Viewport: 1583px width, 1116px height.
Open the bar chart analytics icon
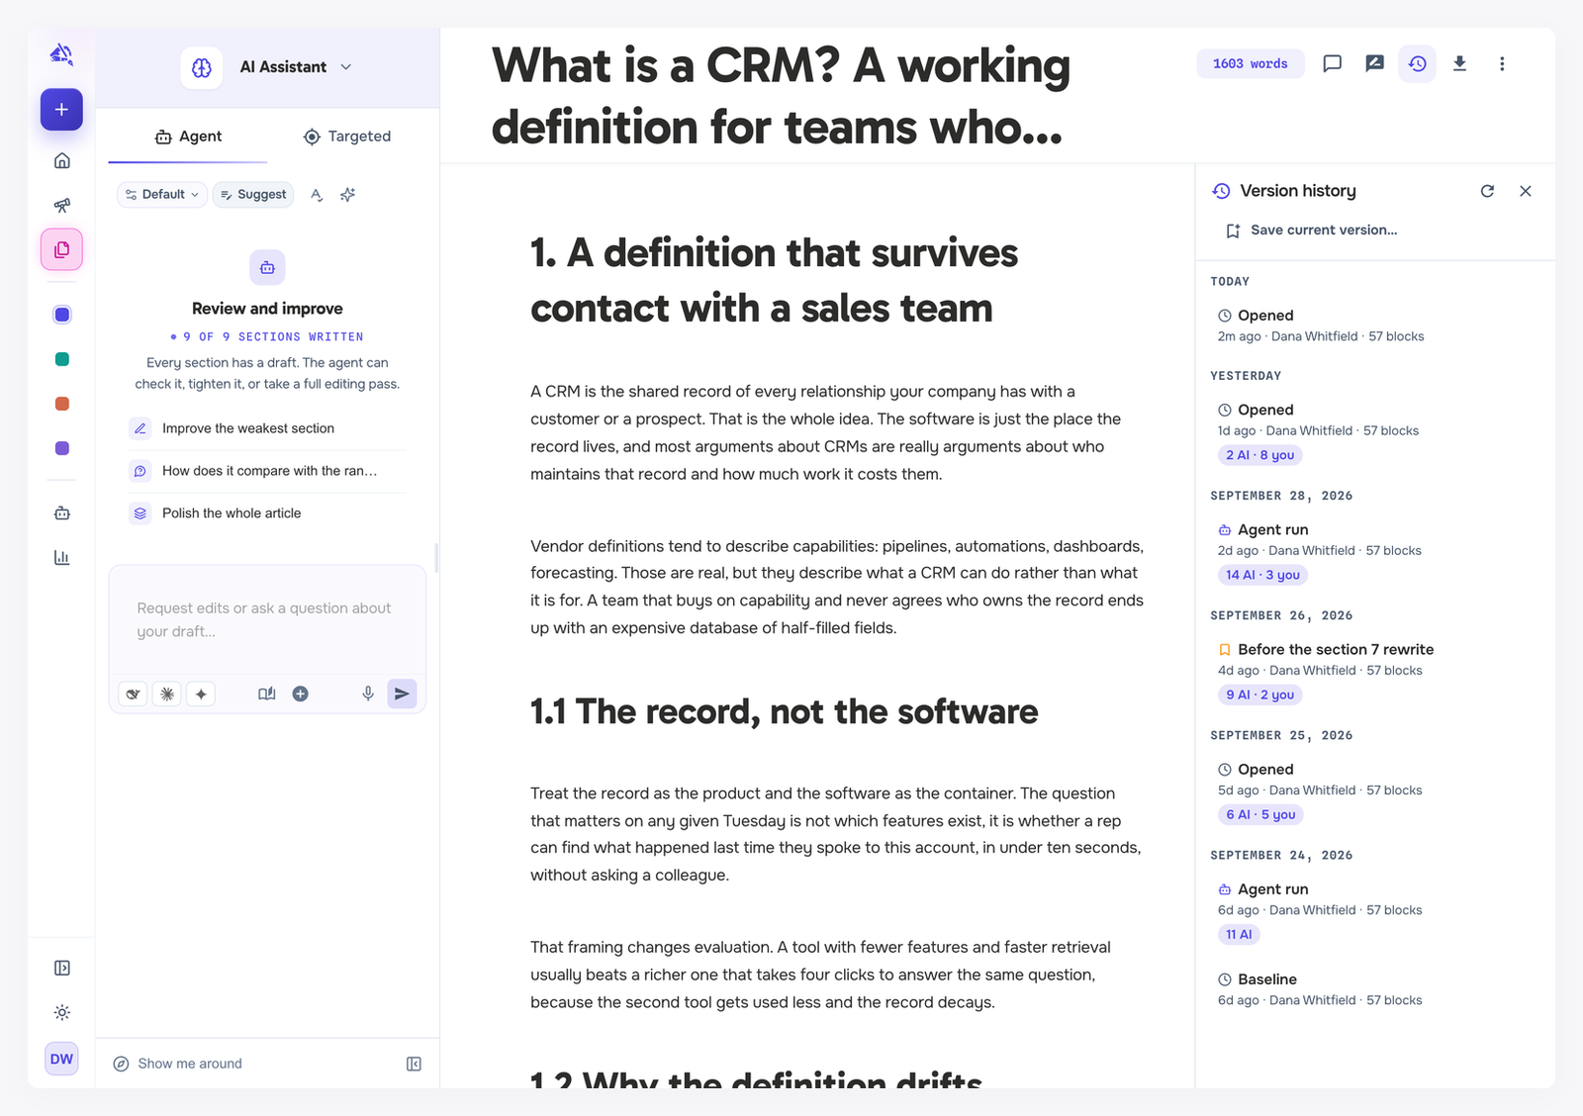[61, 557]
